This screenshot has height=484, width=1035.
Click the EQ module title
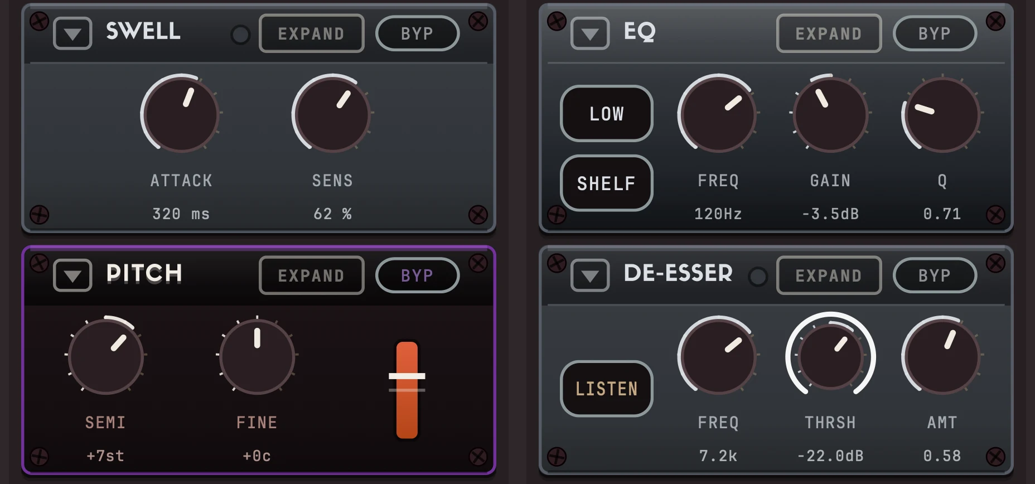tap(640, 32)
